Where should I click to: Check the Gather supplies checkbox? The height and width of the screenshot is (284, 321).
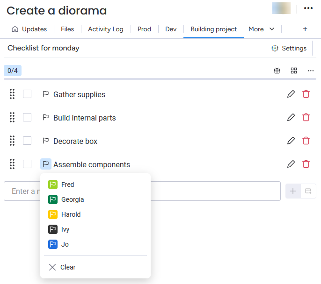pos(27,94)
